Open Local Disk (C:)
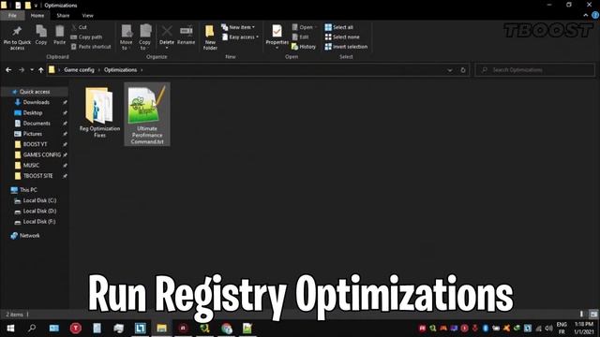Image resolution: width=600 pixels, height=337 pixels. point(39,200)
